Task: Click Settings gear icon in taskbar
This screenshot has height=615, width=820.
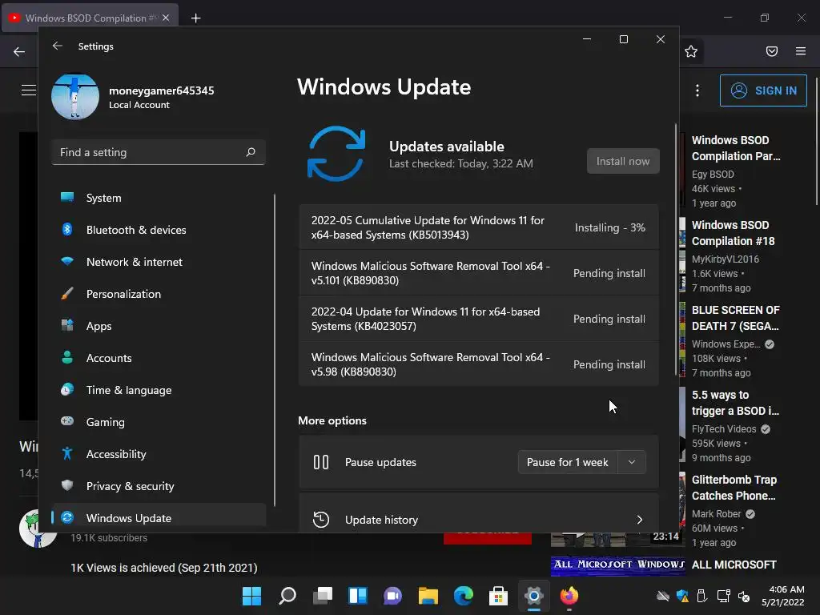Action: pos(534,596)
